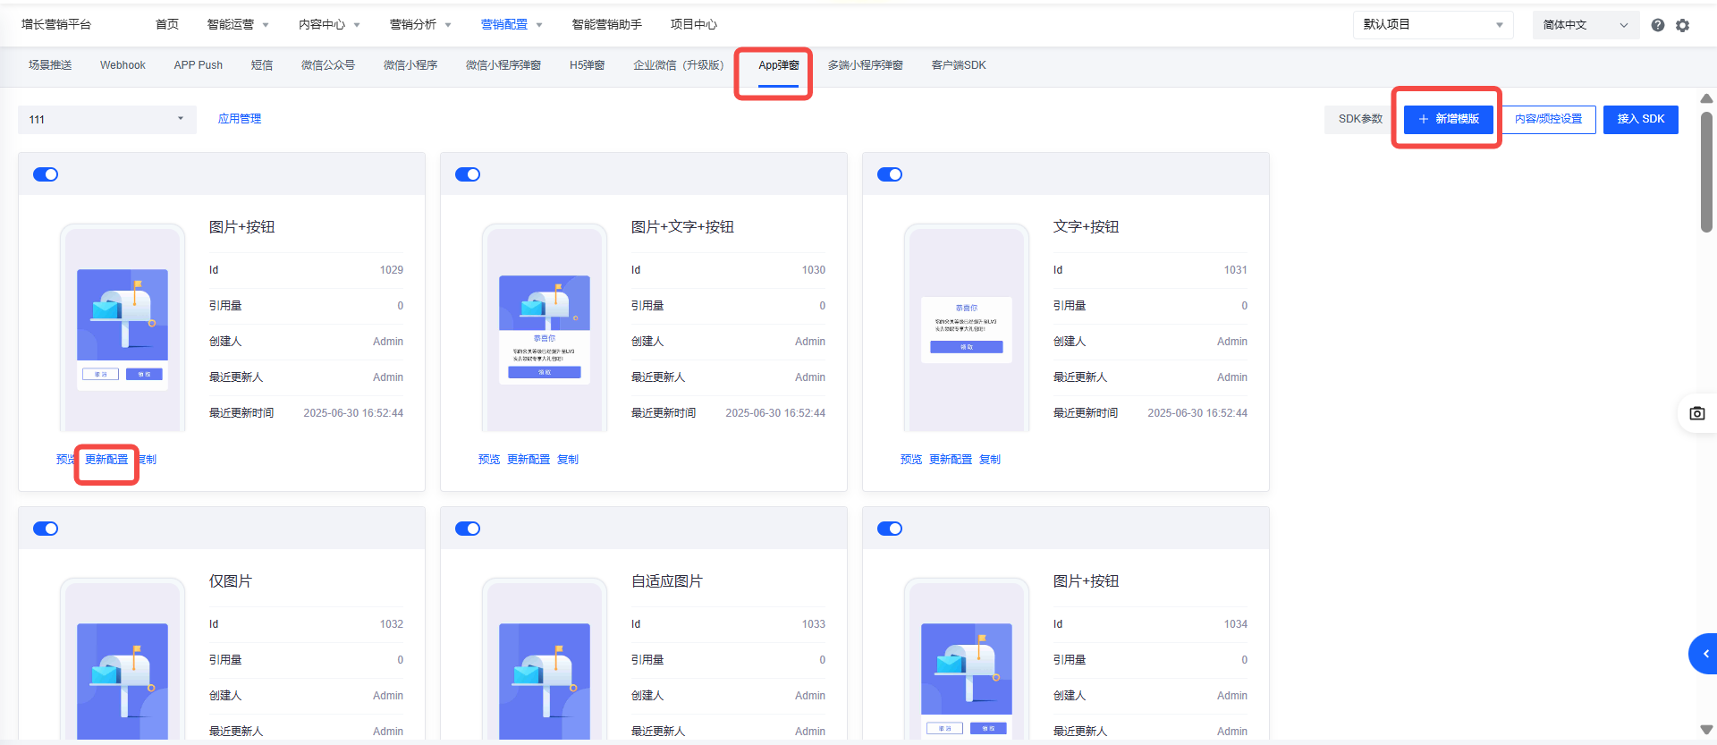Expand the blue side panel arrow
This screenshot has height=745, width=1717.
click(1704, 654)
